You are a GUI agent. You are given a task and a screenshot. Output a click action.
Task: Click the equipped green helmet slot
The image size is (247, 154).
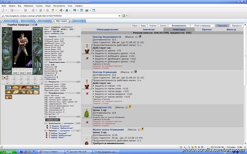(x=7, y=32)
